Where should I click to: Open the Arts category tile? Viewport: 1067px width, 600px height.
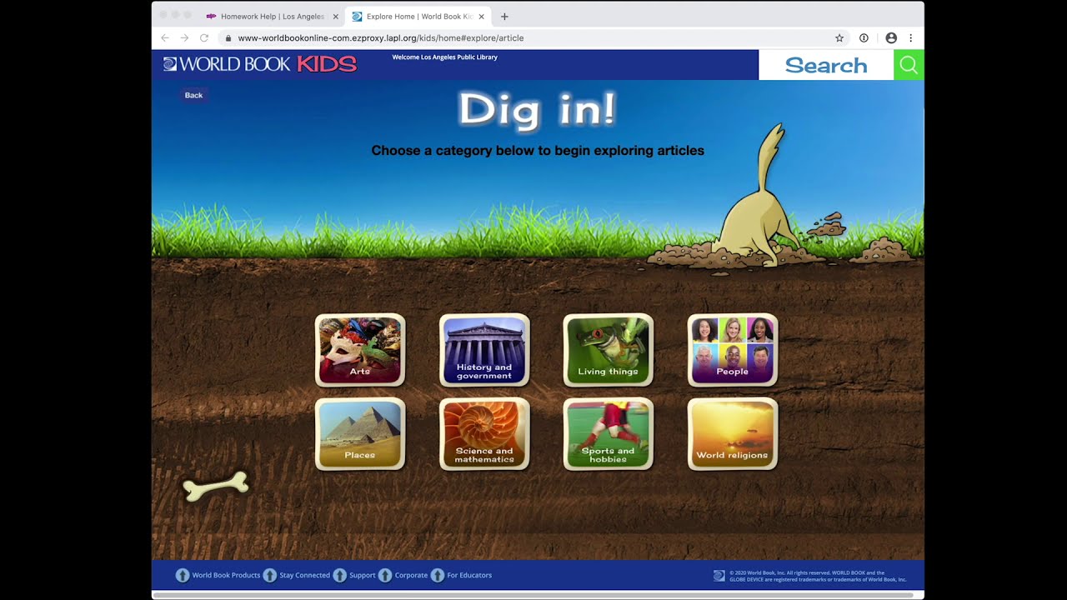(x=360, y=350)
